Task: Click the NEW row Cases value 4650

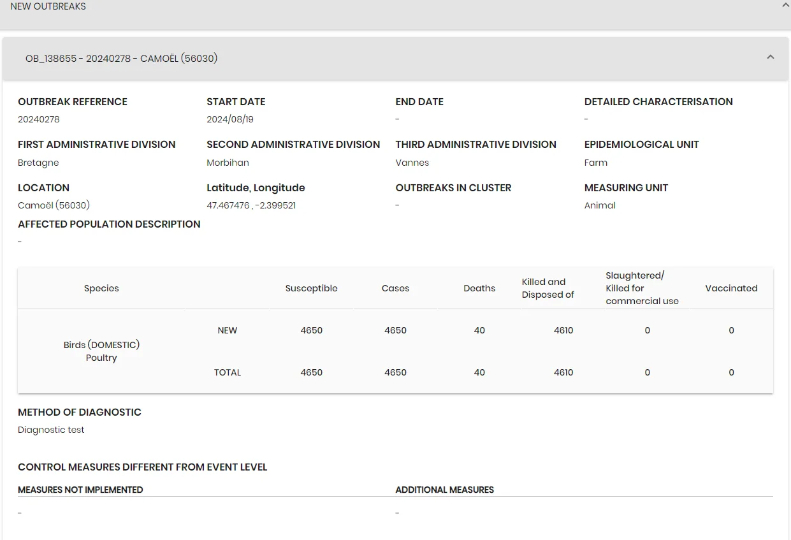Action: pyautogui.click(x=395, y=330)
